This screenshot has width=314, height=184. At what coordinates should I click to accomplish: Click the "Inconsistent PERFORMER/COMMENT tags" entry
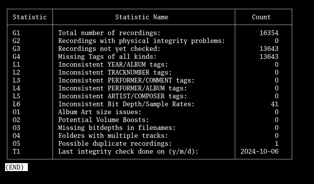tap(126, 80)
